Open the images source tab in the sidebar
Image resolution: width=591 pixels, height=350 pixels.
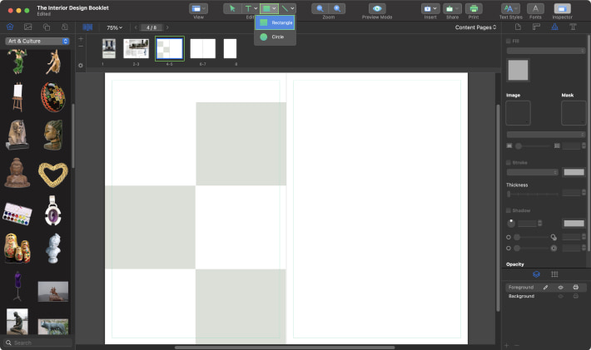[x=28, y=27]
